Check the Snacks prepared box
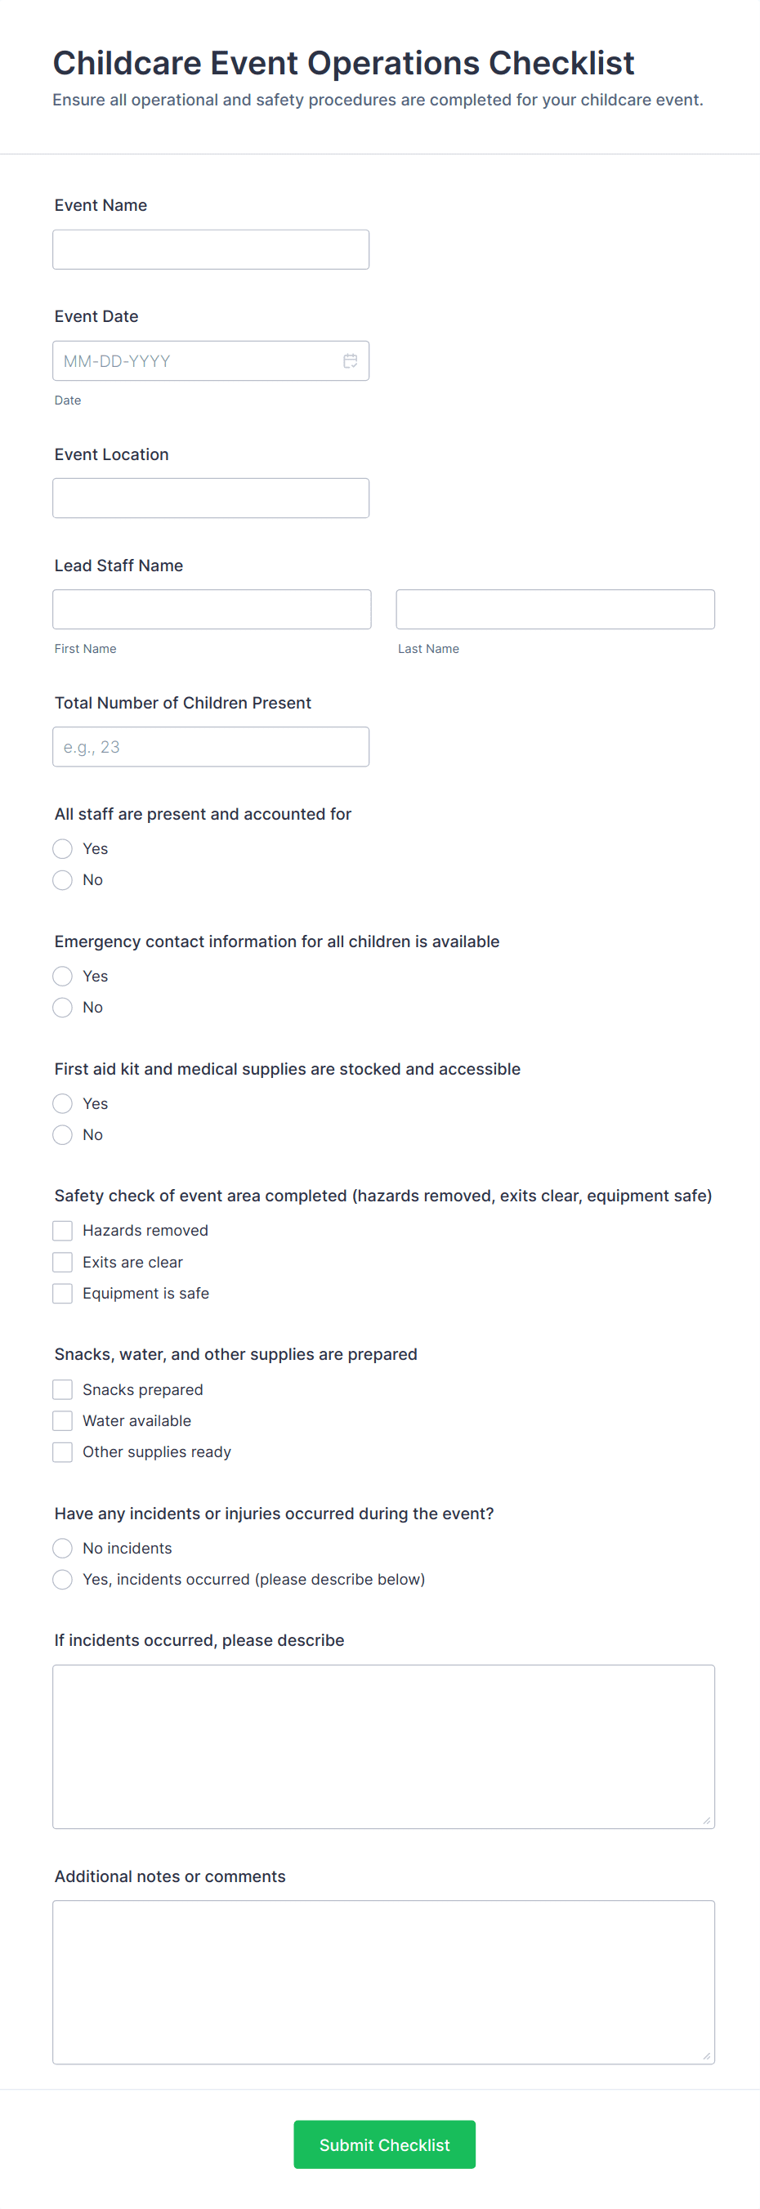Viewport: 760px width, 2209px height. tap(63, 1389)
